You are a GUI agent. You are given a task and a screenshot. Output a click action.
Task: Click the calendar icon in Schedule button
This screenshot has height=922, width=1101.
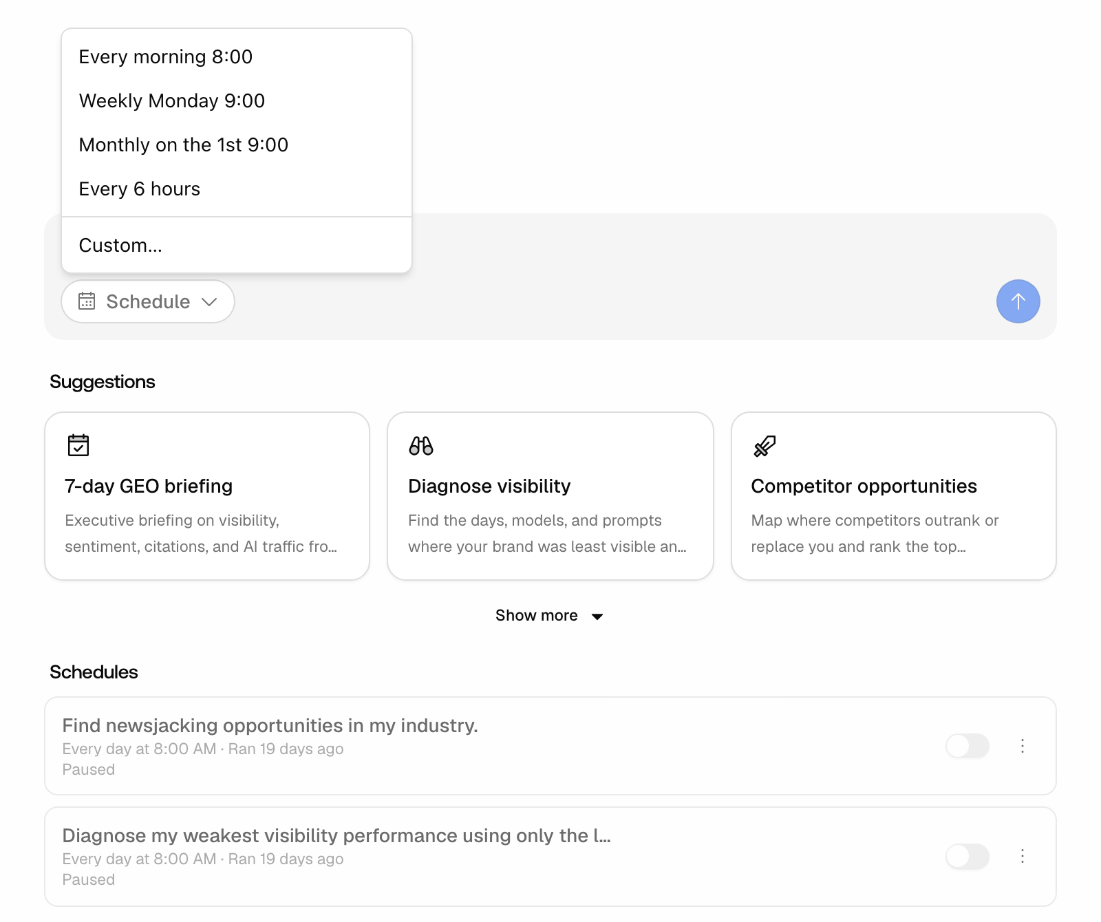[87, 301]
